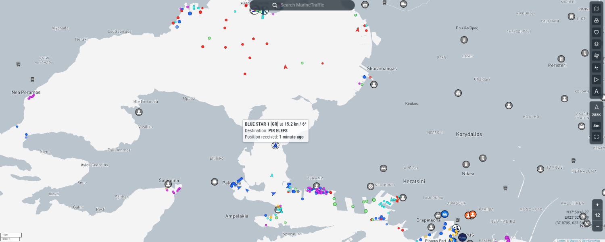The height and width of the screenshot is (242, 605).
Task: Show the density maps icon
Action: coord(597,68)
